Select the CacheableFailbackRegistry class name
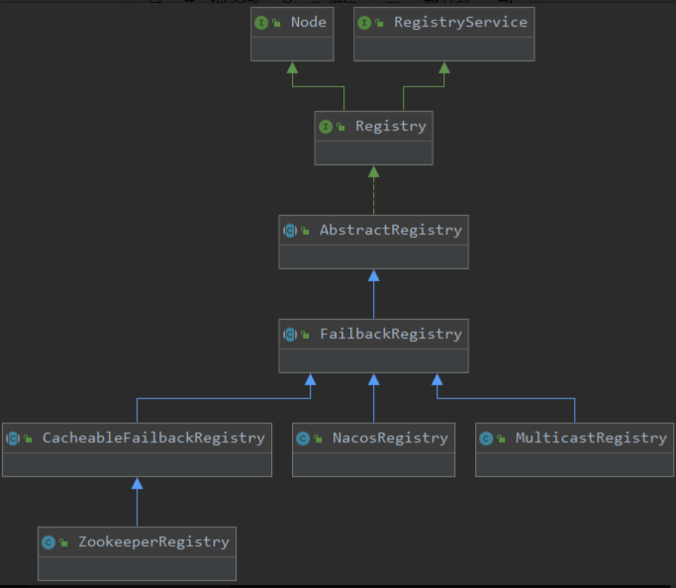Image resolution: width=676 pixels, height=588 pixels. [153, 438]
